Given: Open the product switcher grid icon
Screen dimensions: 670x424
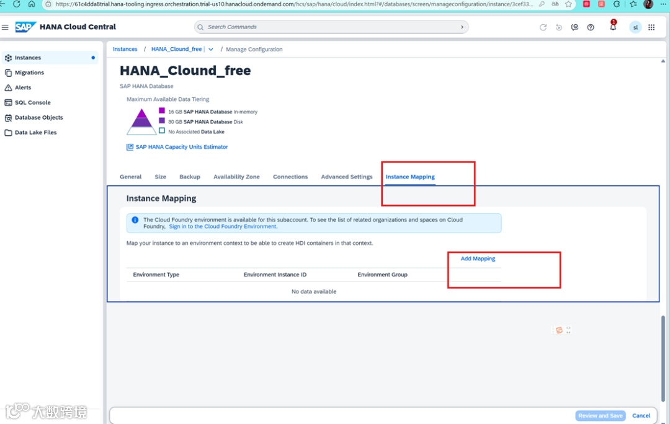Looking at the screenshot, I should [651, 27].
